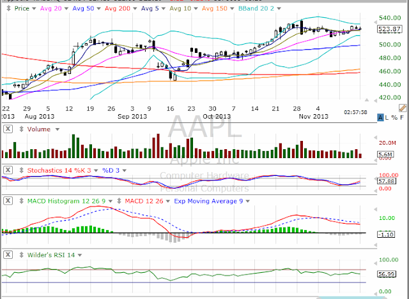Click the Stochastics panel move handle icon
Viewport: 409px width, 299px height.
point(21,170)
